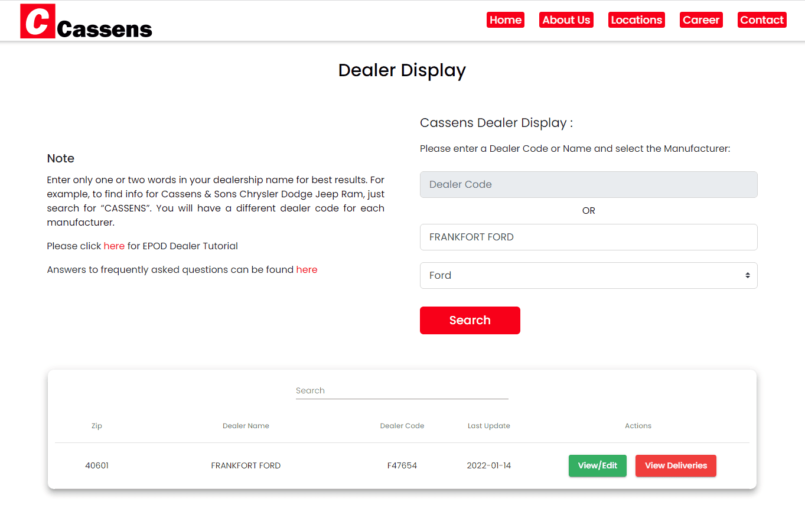Click the table Search filter field
The width and height of the screenshot is (805, 518).
click(402, 390)
